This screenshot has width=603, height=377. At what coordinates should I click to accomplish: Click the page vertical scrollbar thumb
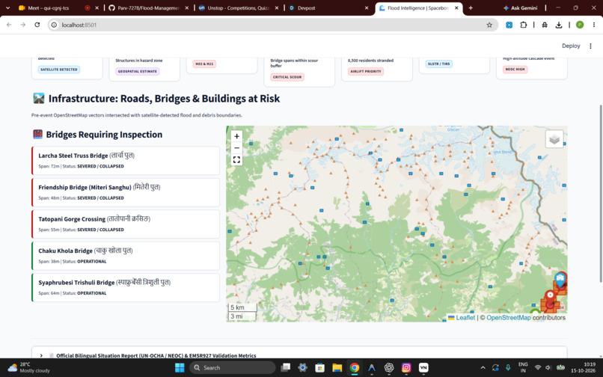pyautogui.click(x=600, y=193)
